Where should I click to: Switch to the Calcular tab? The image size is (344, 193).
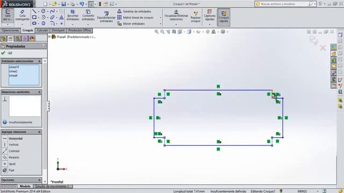coord(42,31)
